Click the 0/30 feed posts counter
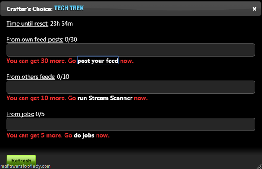The width and height of the screenshot is (262, 169). tap(71, 40)
